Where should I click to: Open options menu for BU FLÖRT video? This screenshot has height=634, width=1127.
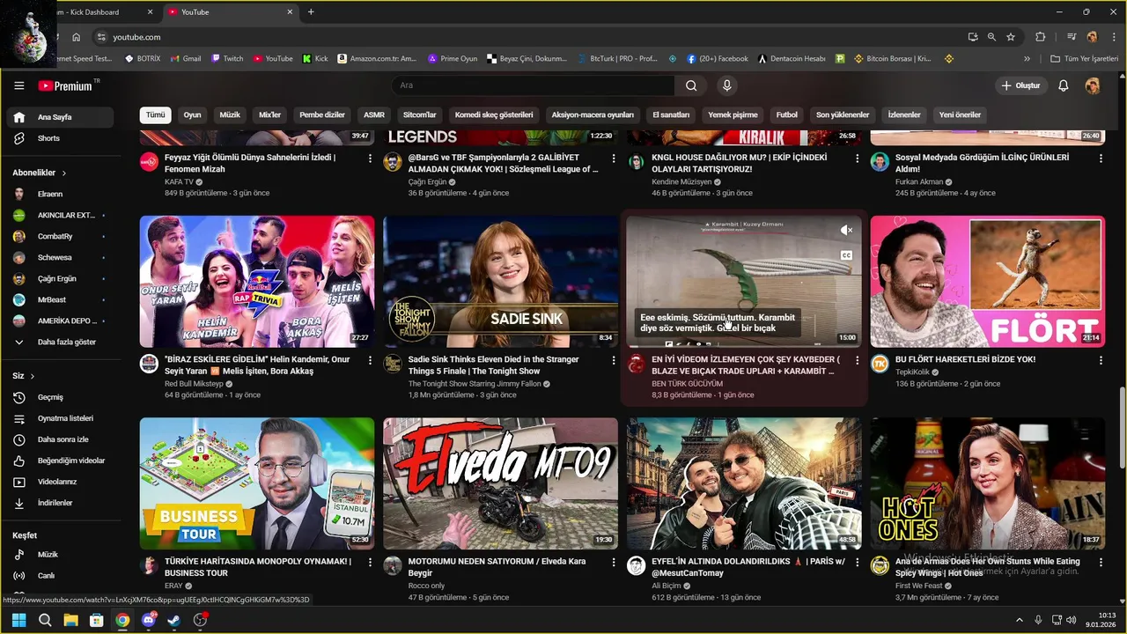pos(1101,360)
